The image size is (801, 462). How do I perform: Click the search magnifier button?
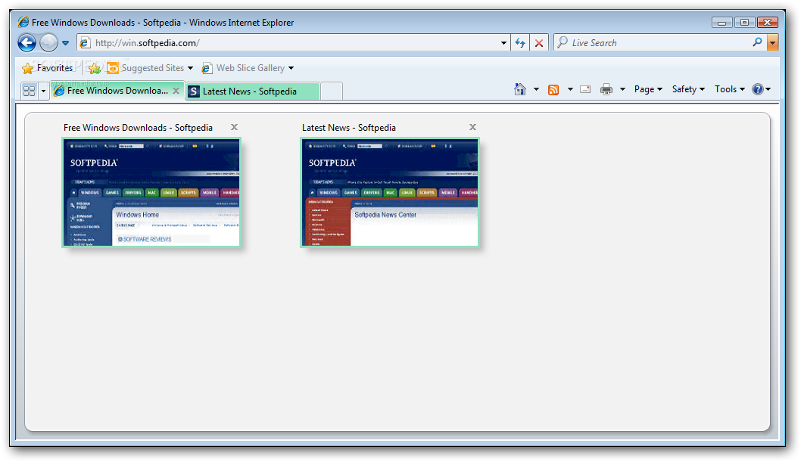758,42
